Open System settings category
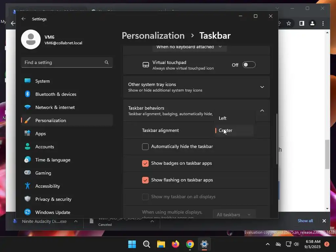 pyautogui.click(x=67, y=81)
